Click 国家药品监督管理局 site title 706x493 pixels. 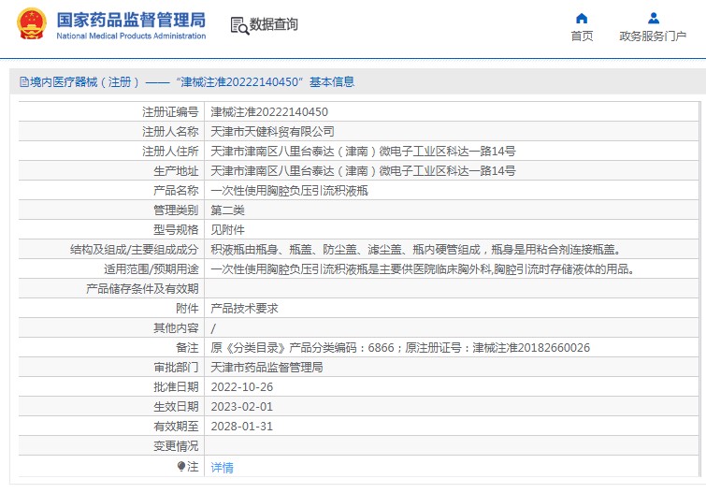pyautogui.click(x=131, y=21)
